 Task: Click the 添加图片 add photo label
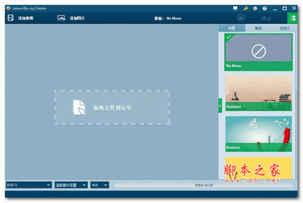point(77,18)
